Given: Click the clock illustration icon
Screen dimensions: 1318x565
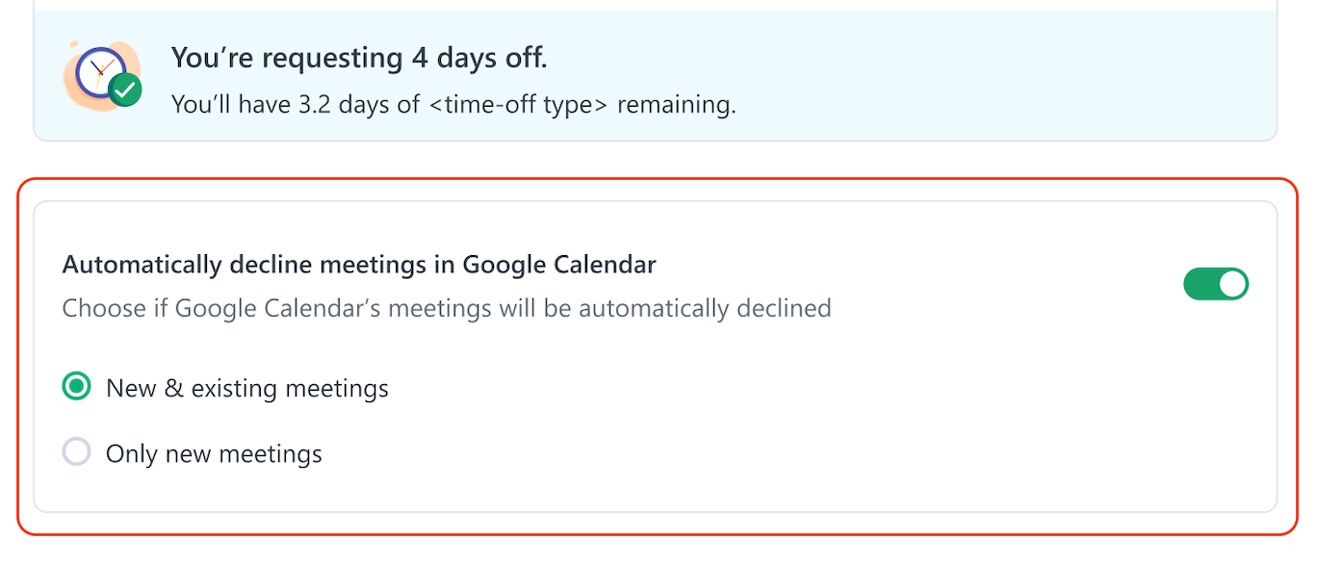Looking at the screenshot, I should [x=101, y=75].
